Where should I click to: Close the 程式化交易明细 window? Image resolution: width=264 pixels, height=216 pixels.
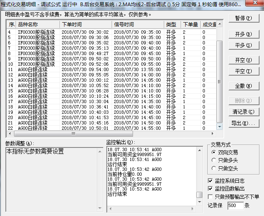(x=255, y=3)
